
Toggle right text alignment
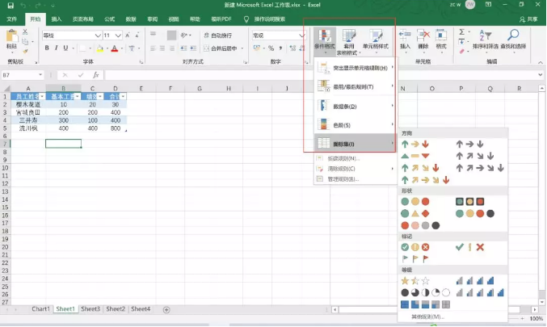[x=171, y=48]
